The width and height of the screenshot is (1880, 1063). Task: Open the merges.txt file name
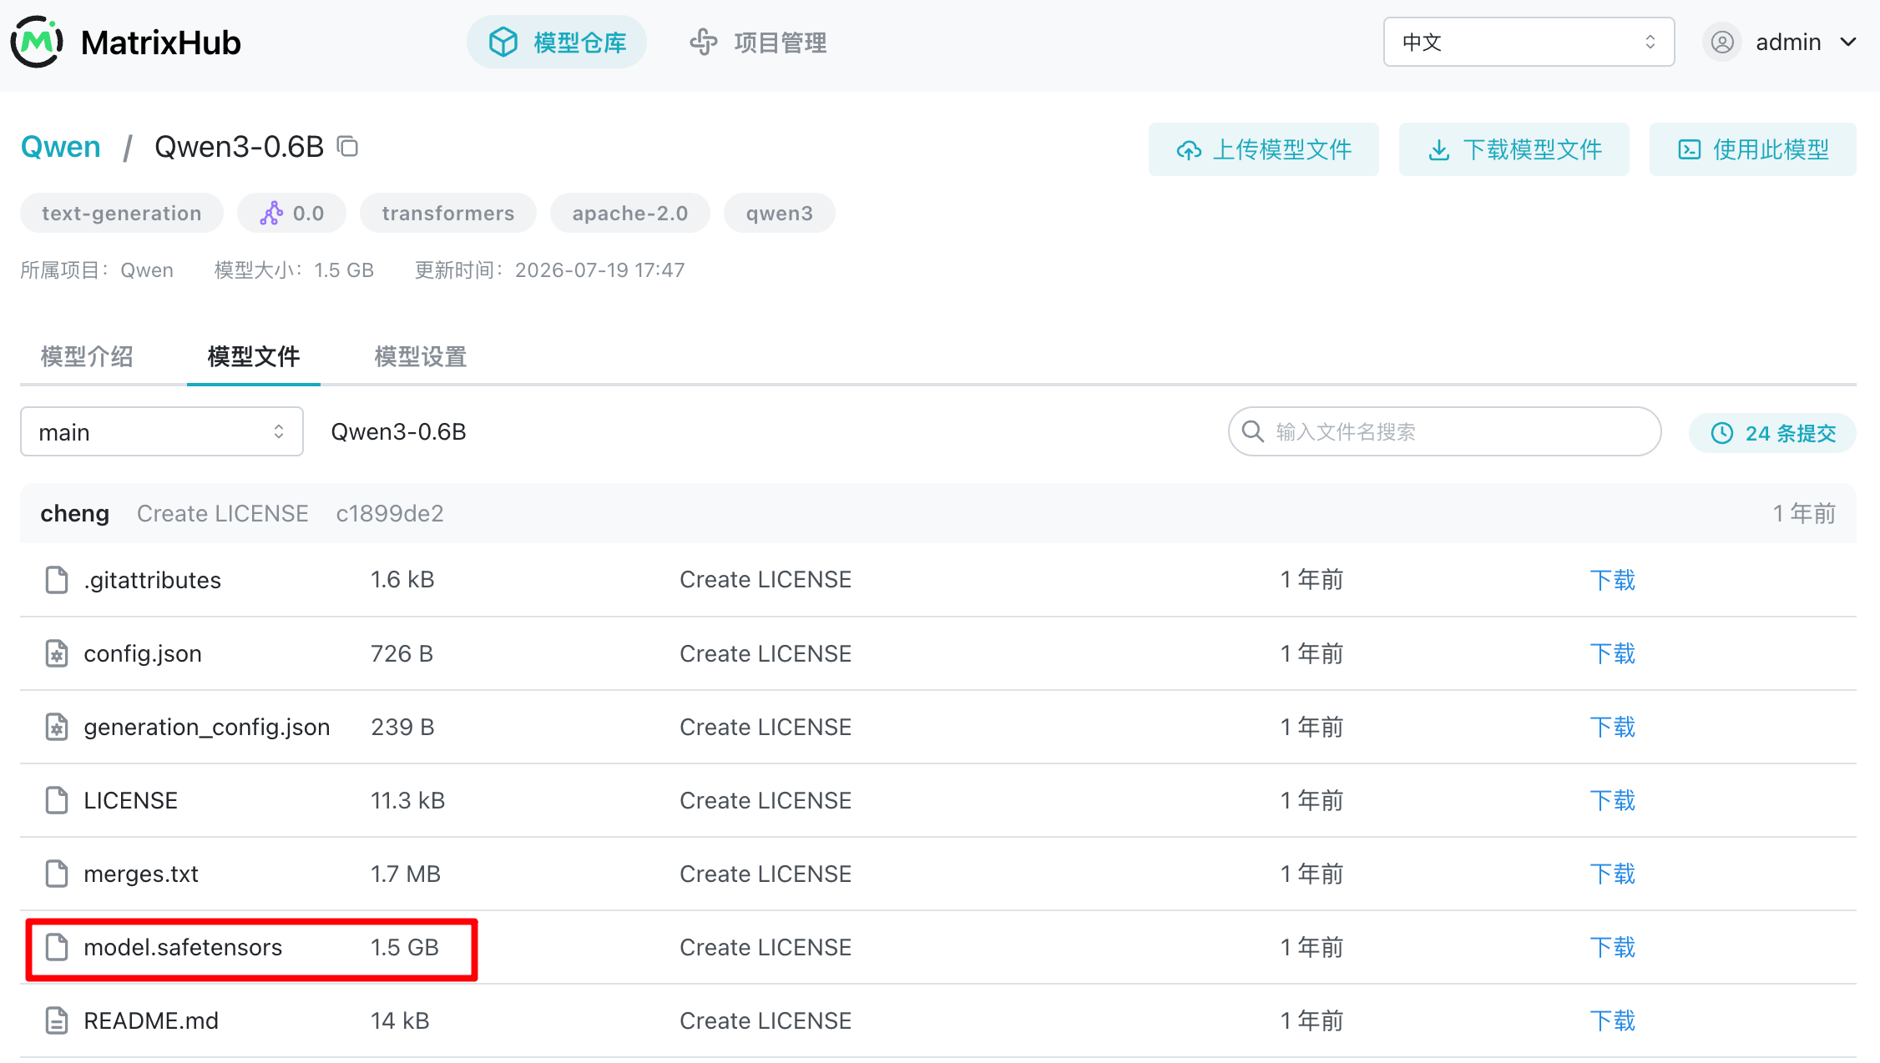click(141, 874)
